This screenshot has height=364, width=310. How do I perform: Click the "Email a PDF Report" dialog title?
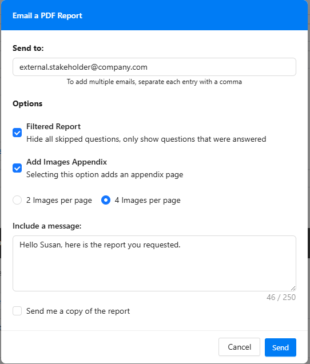pyautogui.click(x=47, y=15)
